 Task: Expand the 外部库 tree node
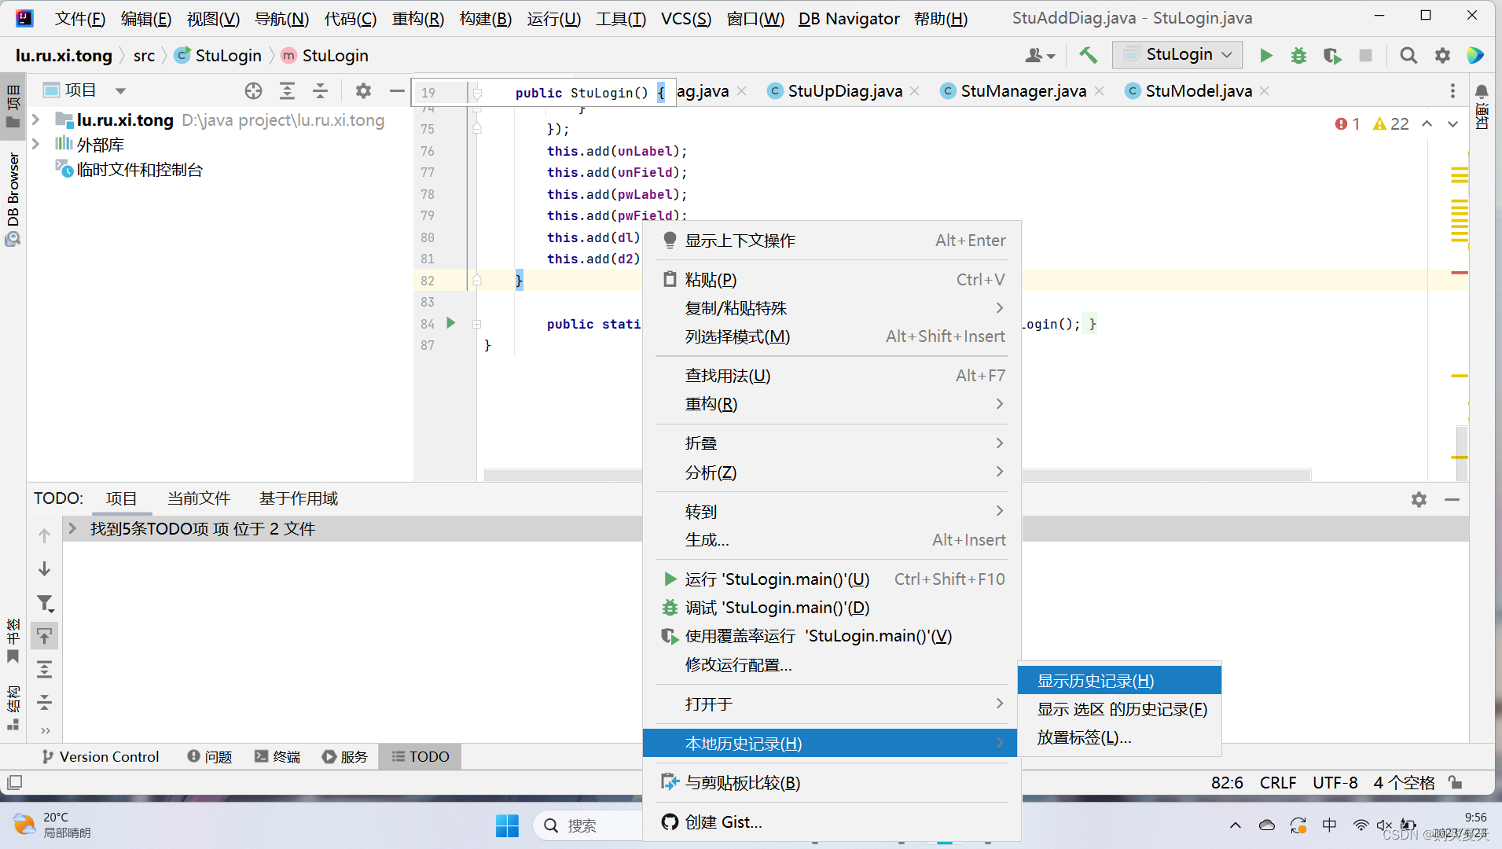coord(35,145)
